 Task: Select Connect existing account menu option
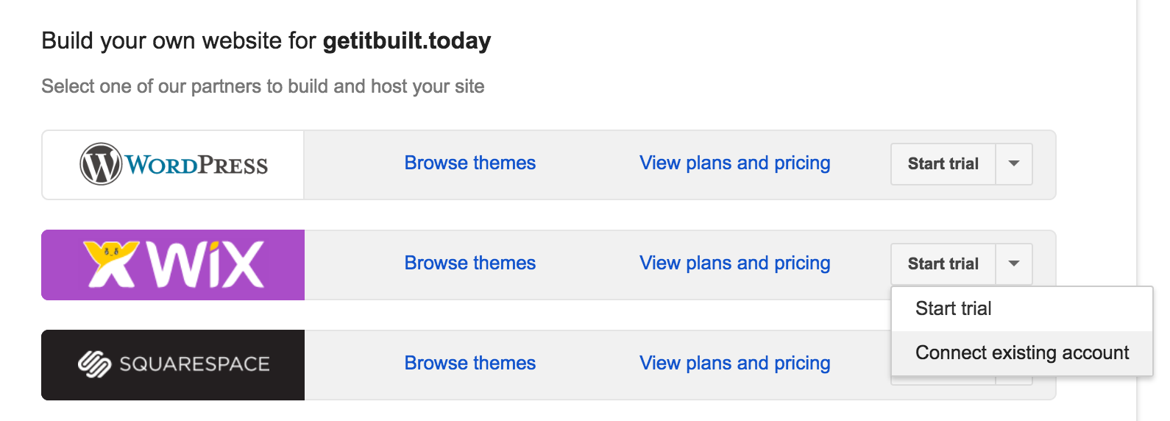(x=1021, y=353)
